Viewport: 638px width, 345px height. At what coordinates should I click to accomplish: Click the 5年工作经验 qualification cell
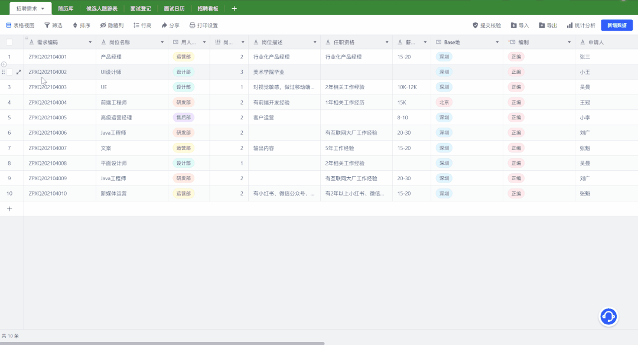click(356, 148)
